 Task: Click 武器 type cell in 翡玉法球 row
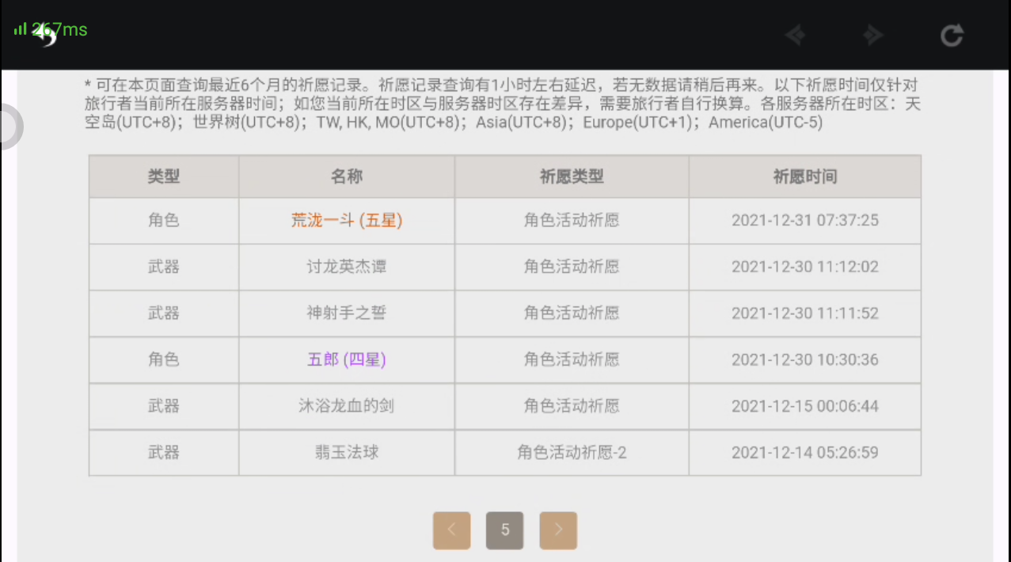[164, 453]
